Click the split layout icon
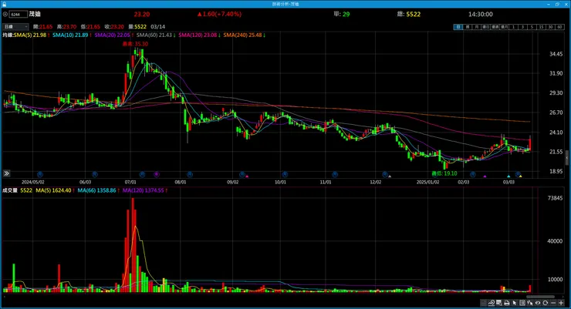571x309 pixels. click(522, 303)
